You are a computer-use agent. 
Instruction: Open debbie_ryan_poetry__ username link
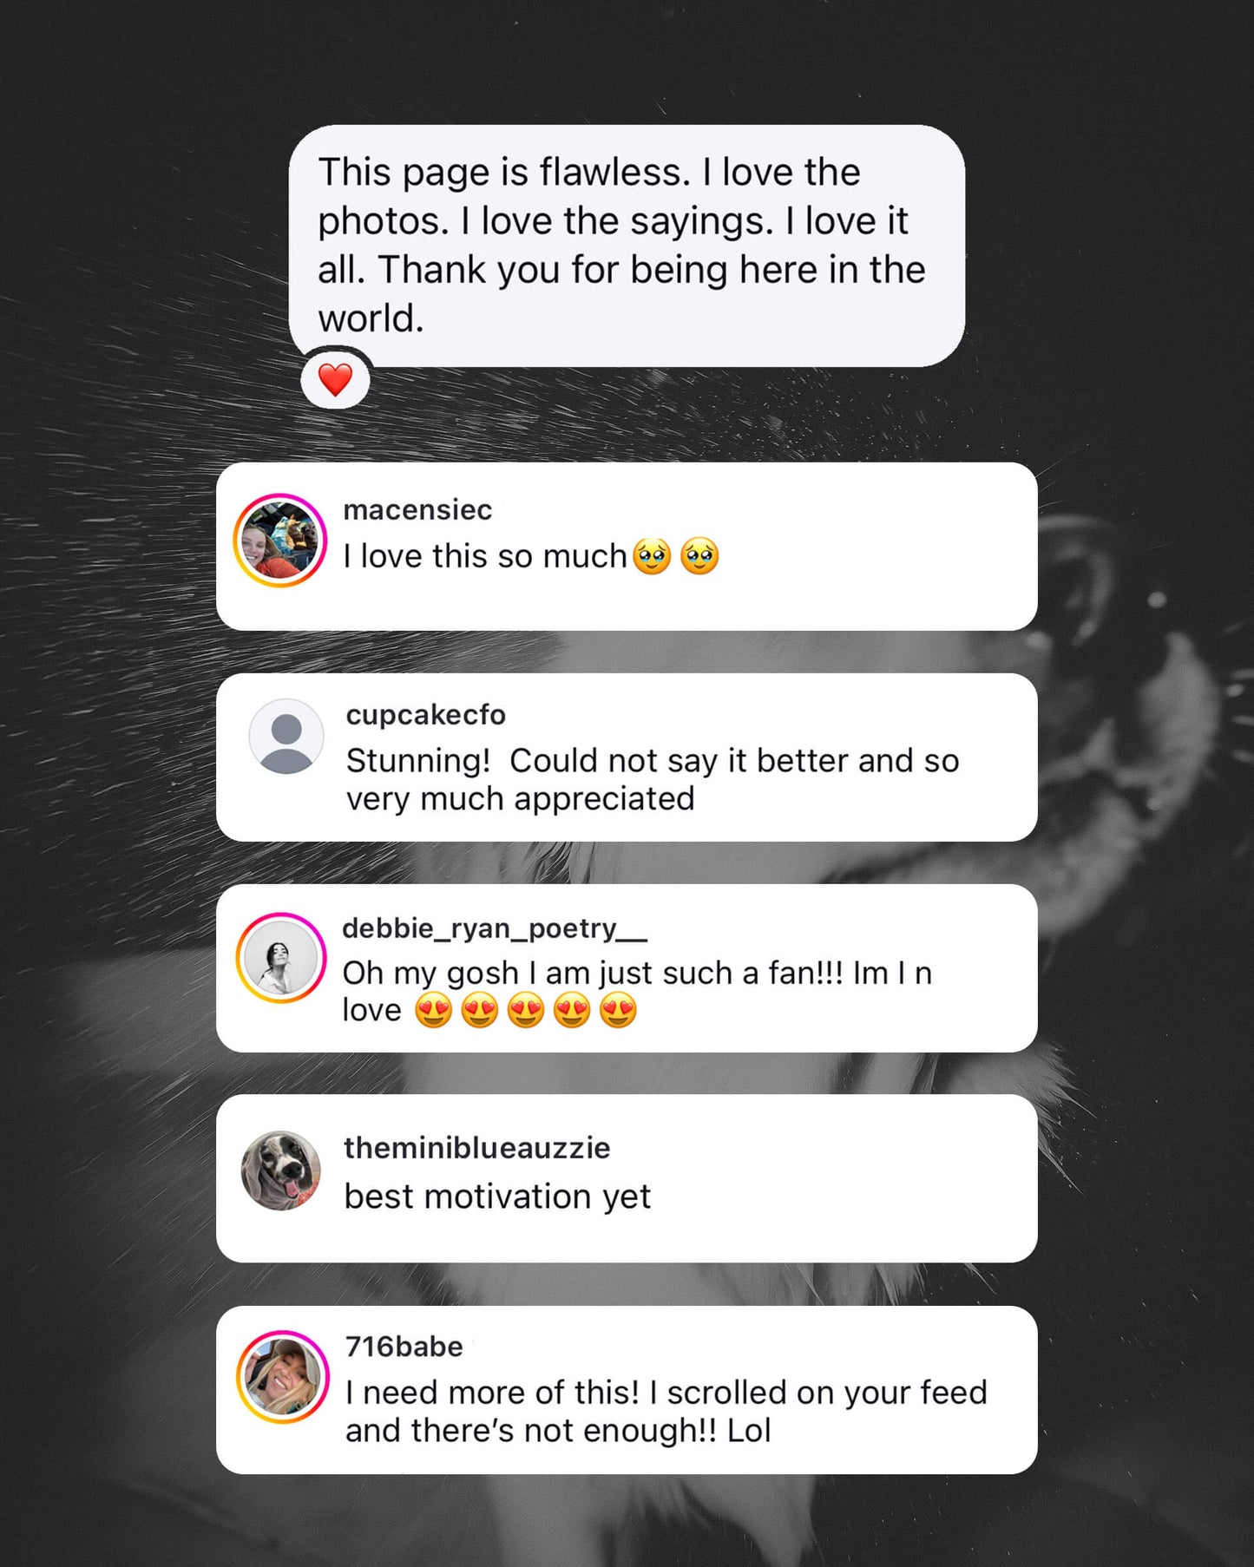click(495, 928)
